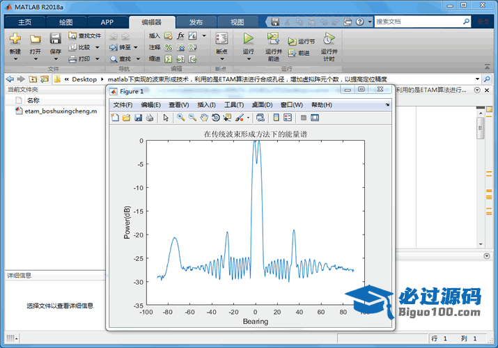The image size is (498, 348).
Task: Open a file using the Open folder icon
Action: (x=36, y=39)
